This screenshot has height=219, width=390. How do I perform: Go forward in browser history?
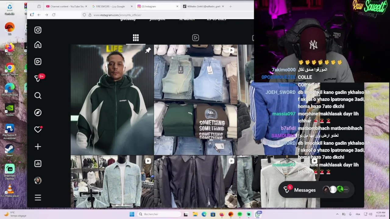pos(46,15)
